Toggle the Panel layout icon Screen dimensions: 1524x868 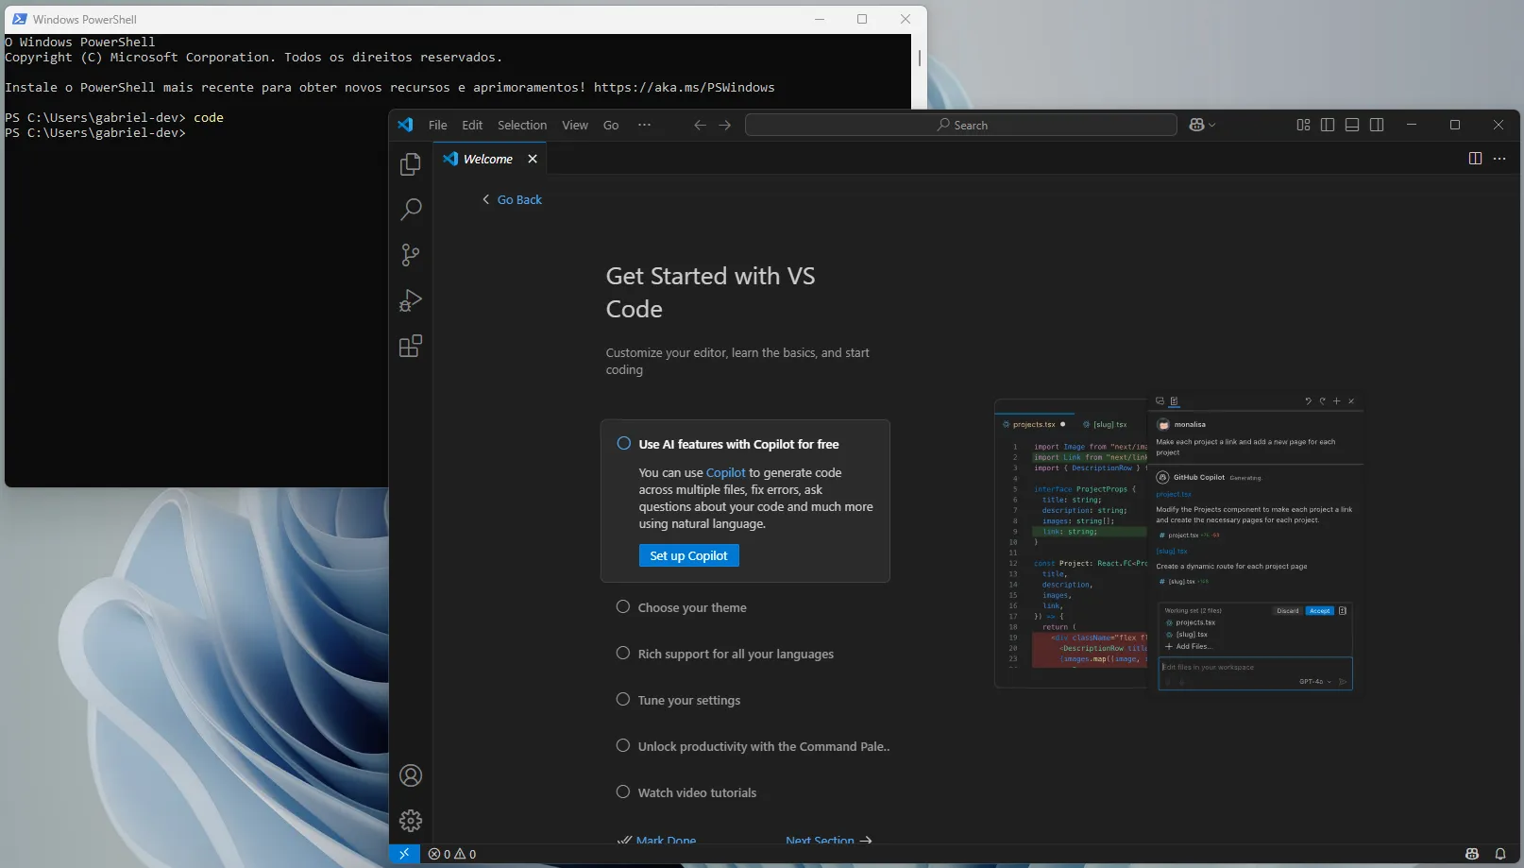click(1352, 125)
